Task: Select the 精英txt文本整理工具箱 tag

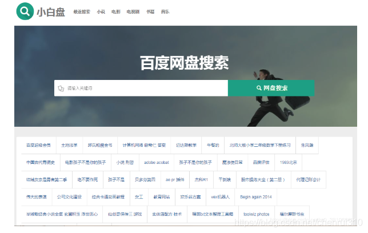Action: click(x=213, y=214)
